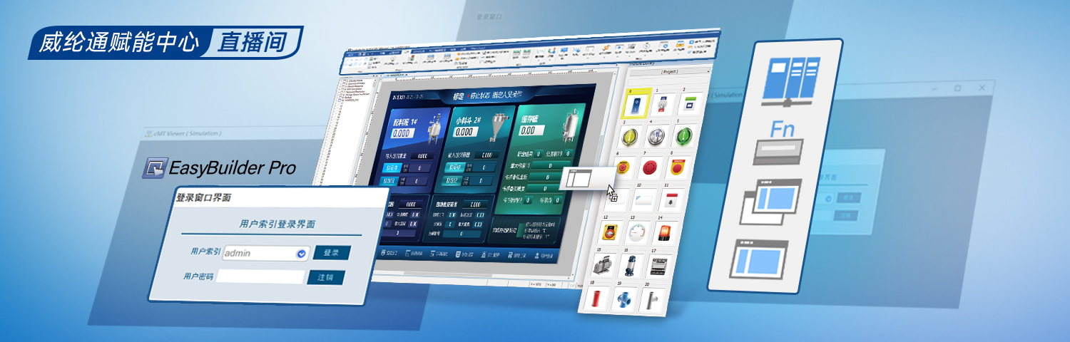Screen dimensions: 1070x342
Task: Open the admin user index dropdown
Action: click(x=301, y=253)
